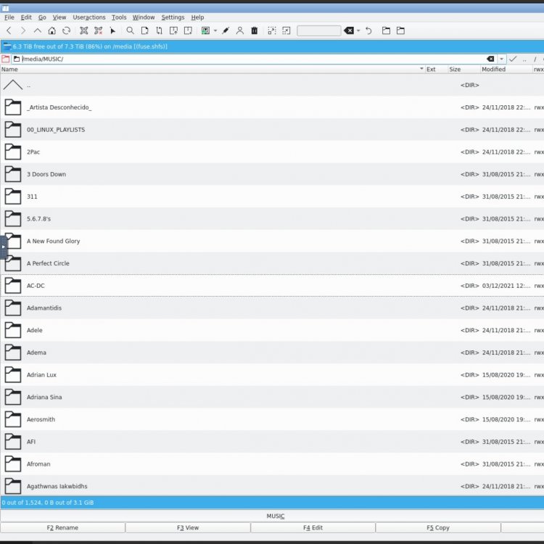Click the select group dashed-square icon

(272, 31)
